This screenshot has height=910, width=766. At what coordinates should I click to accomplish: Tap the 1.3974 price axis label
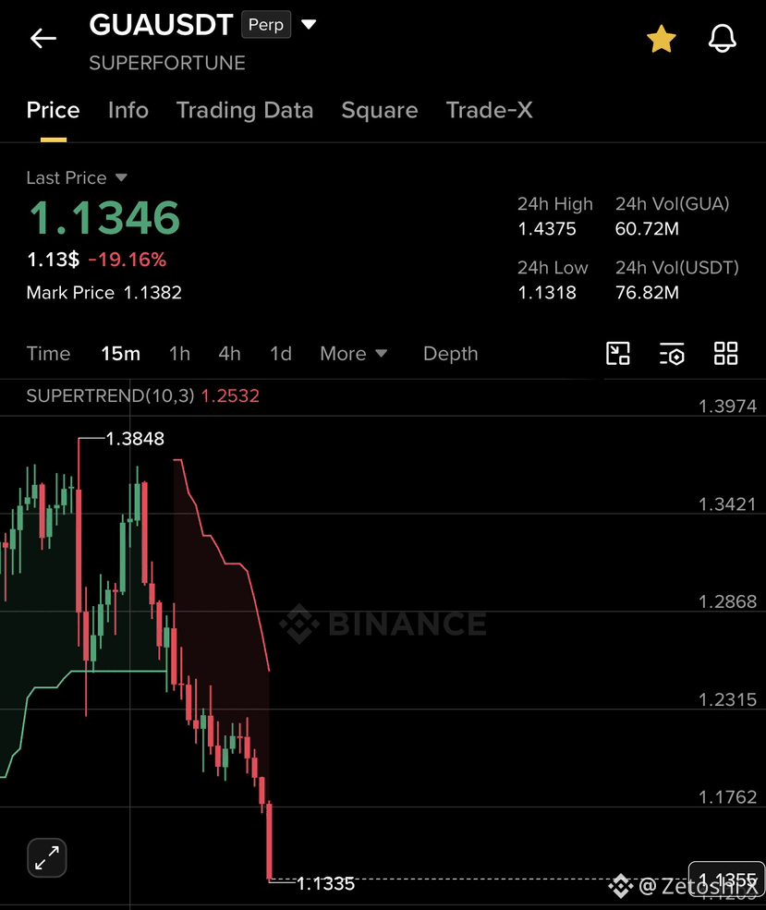click(727, 406)
